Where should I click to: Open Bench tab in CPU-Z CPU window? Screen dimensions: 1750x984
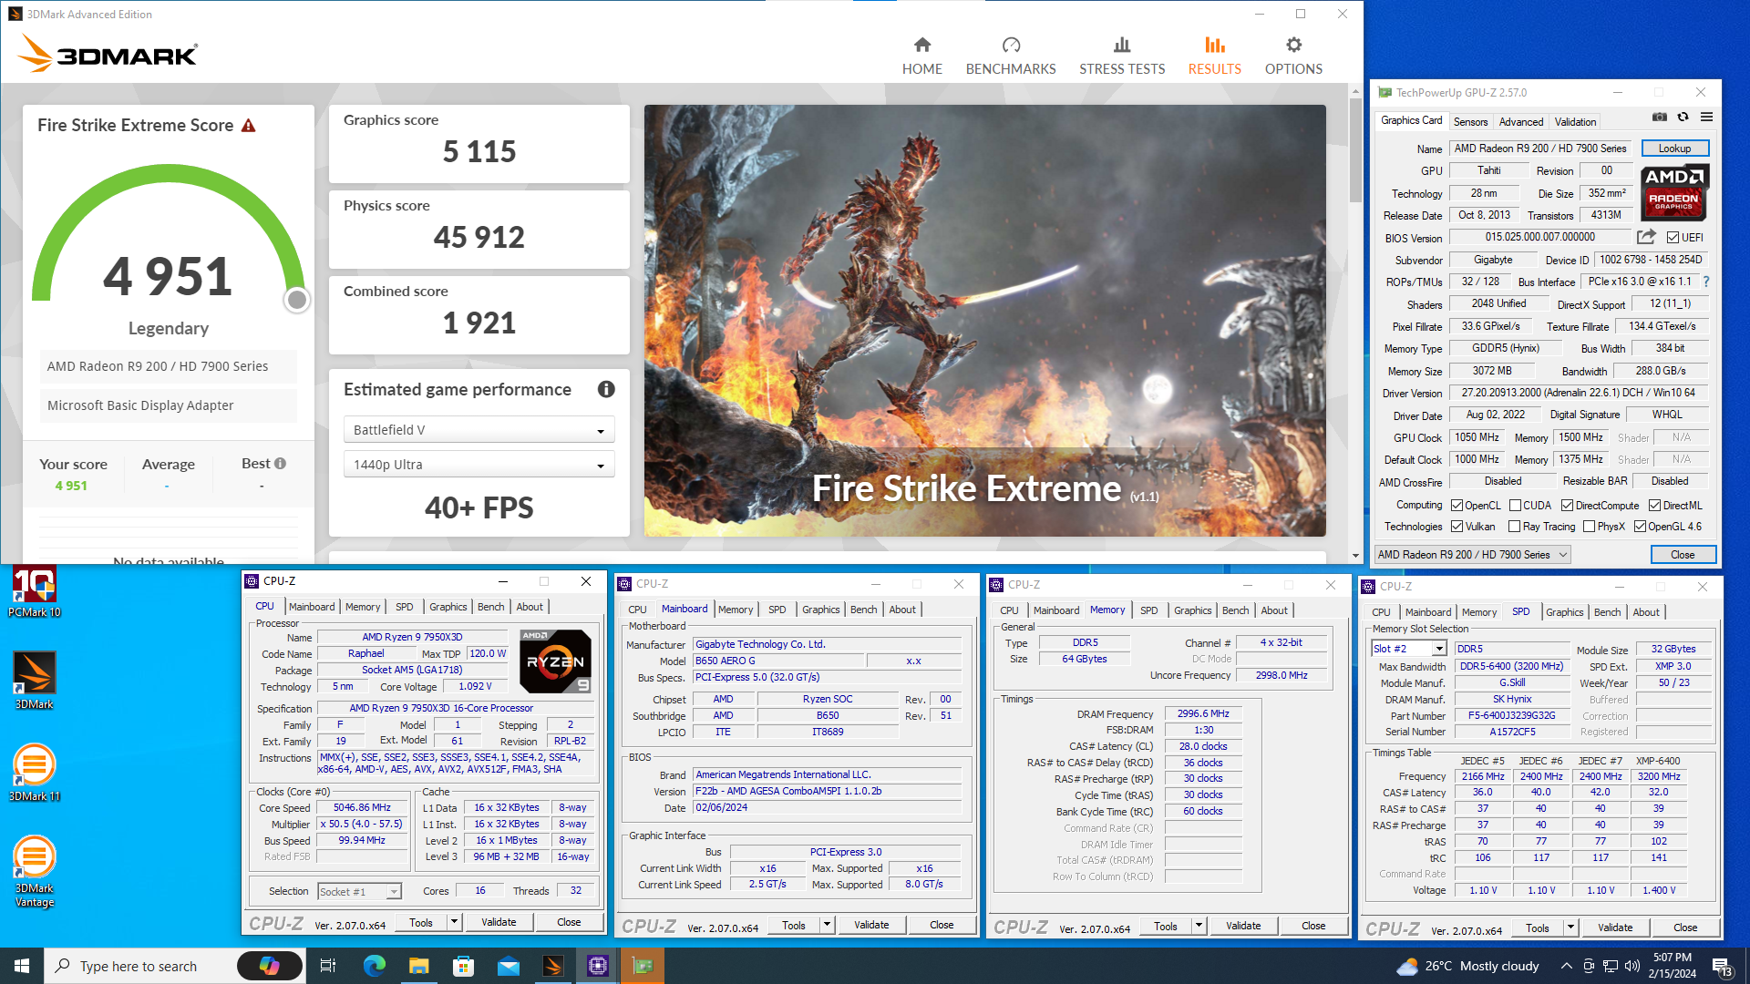point(490,607)
